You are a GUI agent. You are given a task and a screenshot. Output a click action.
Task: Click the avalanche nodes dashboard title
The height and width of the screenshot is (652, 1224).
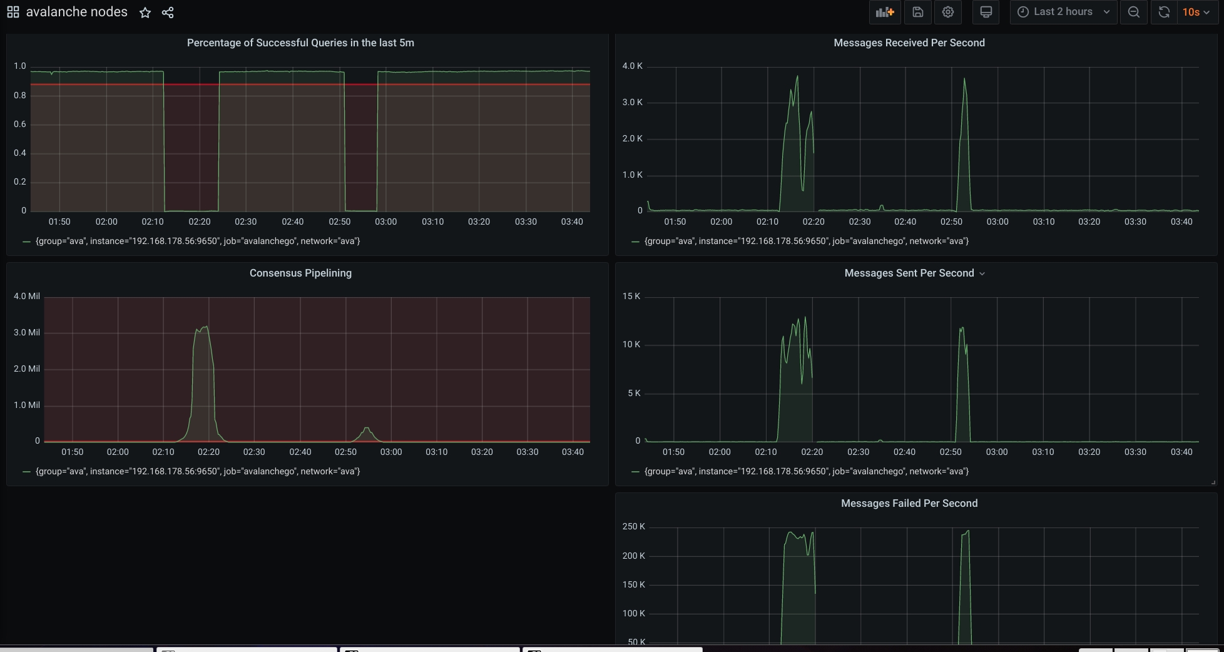[77, 11]
